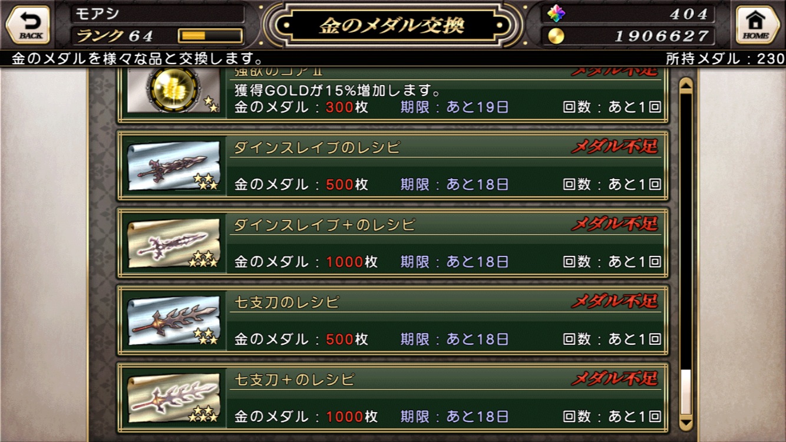Go to HOME via house icon

pos(757,25)
